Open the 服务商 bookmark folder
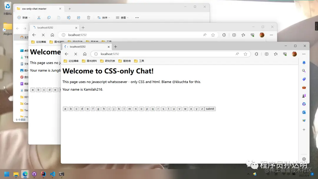 [x=125, y=61]
